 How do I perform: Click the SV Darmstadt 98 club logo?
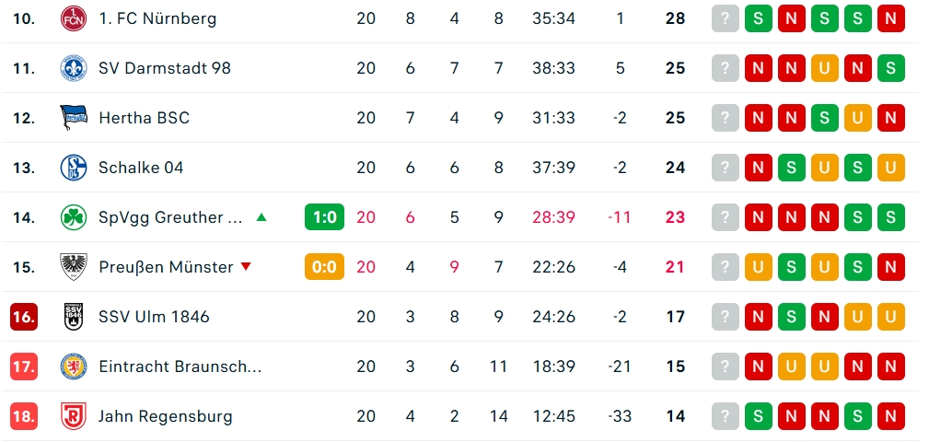[73, 68]
